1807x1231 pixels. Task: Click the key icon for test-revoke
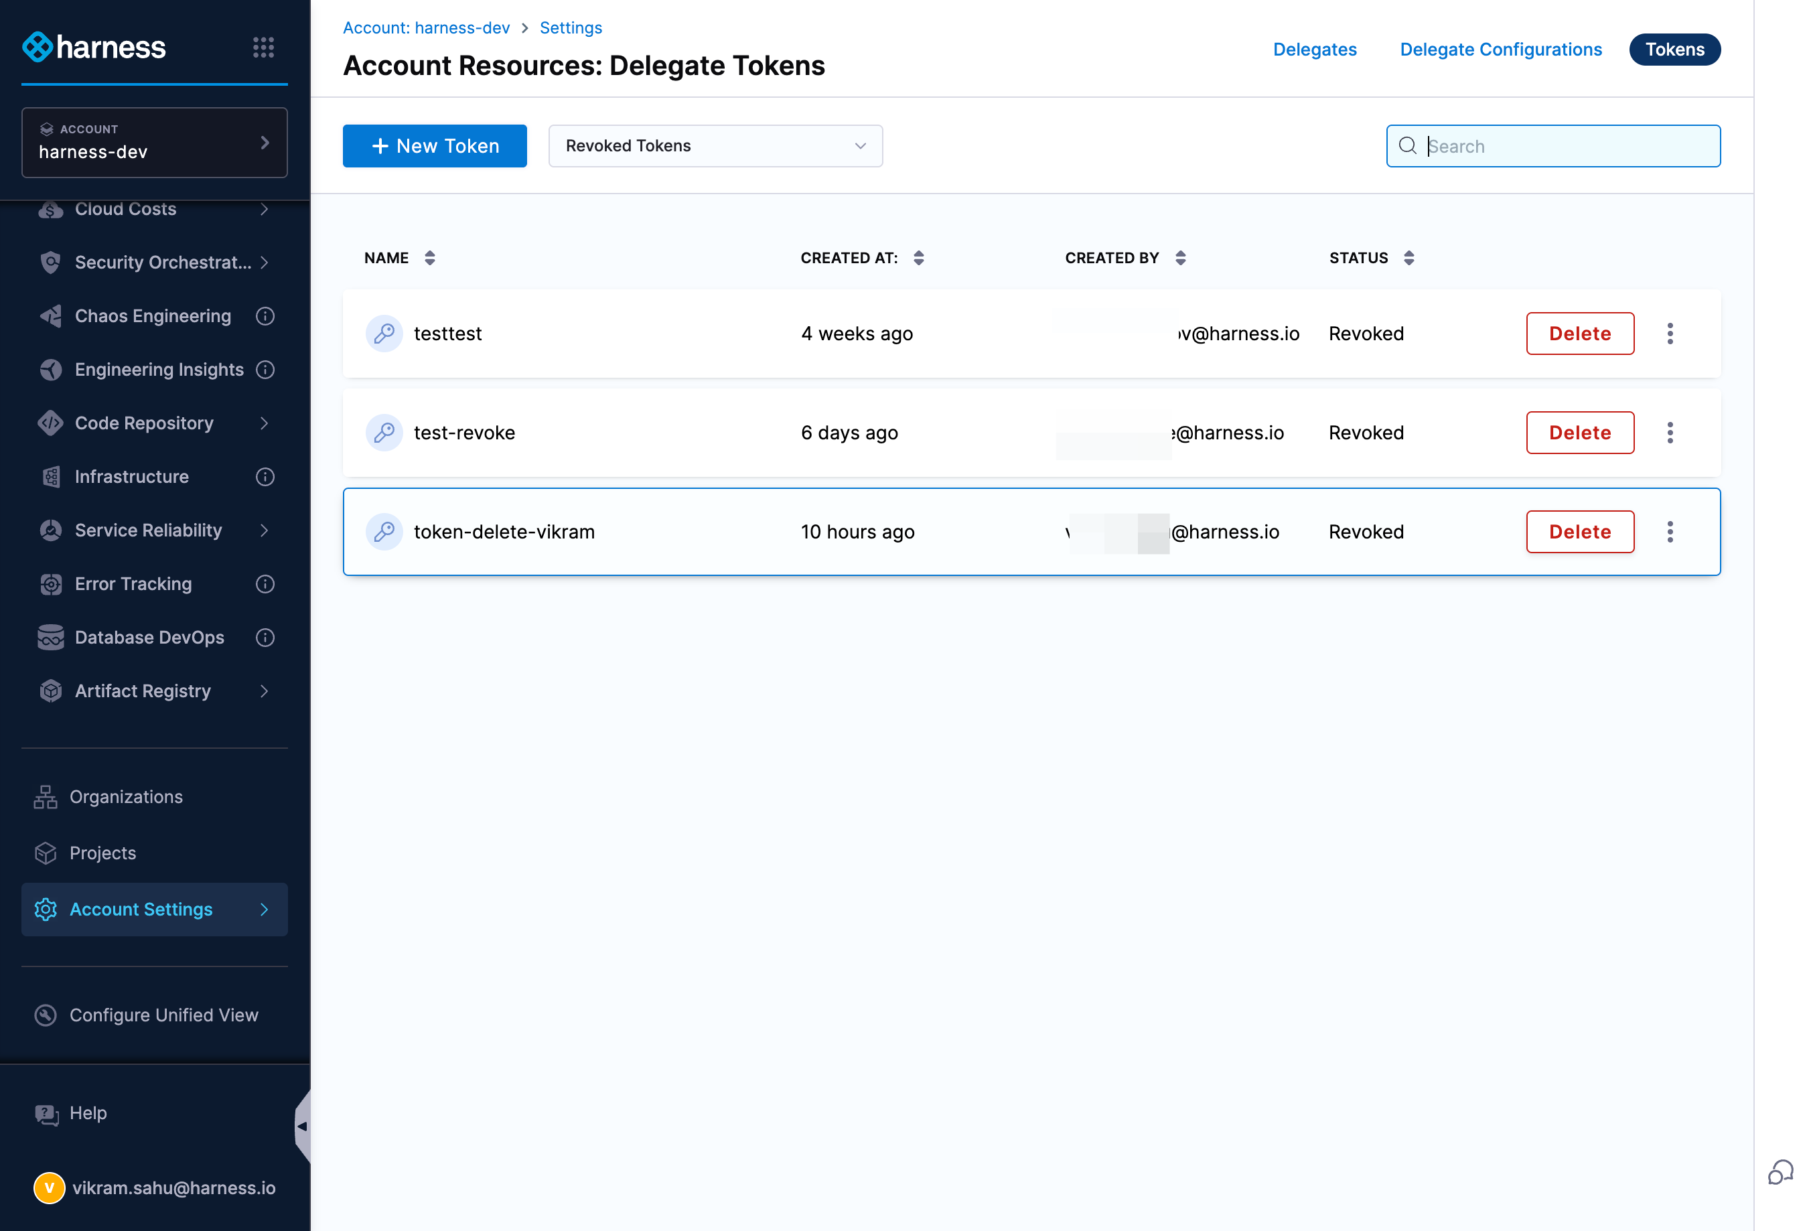[x=384, y=433]
